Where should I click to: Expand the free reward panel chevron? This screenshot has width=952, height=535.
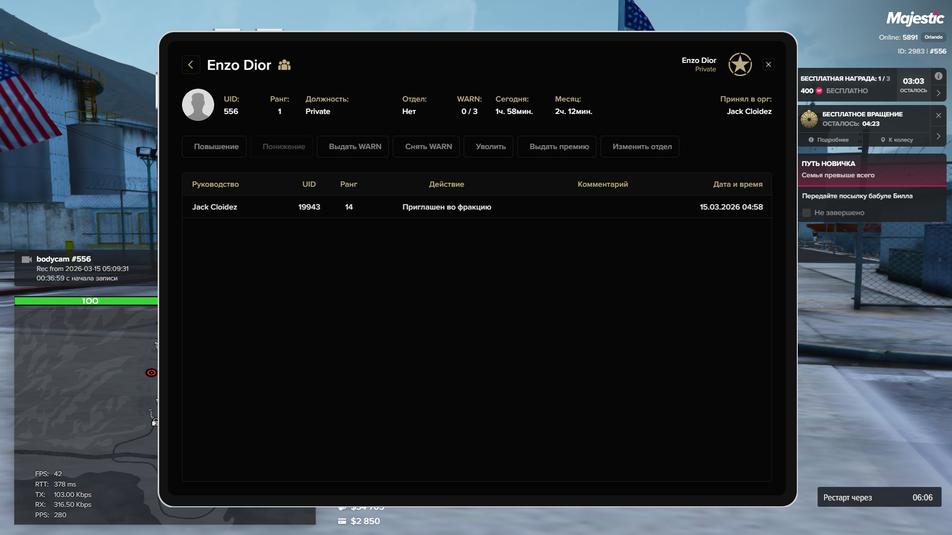pyautogui.click(x=938, y=93)
